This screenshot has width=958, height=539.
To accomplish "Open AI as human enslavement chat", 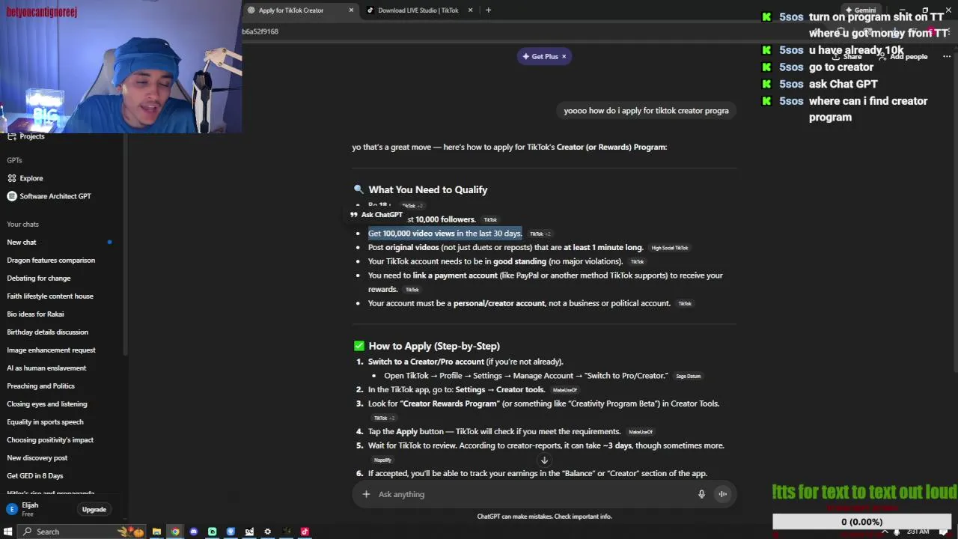I will pos(46,368).
